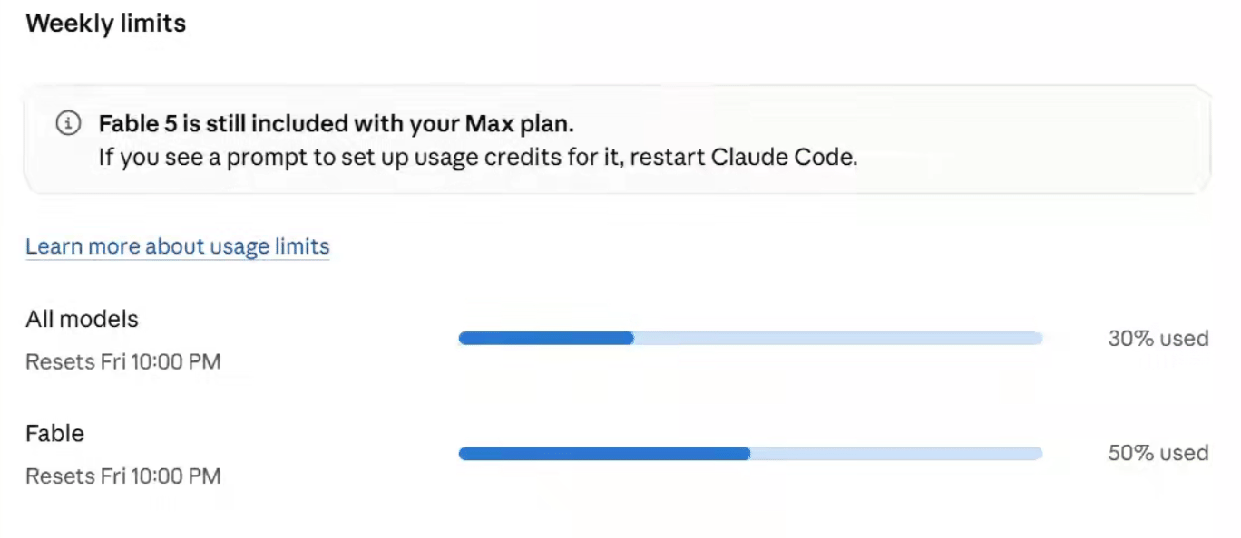
Task: Click the Max plan info banner box
Action: [618, 139]
